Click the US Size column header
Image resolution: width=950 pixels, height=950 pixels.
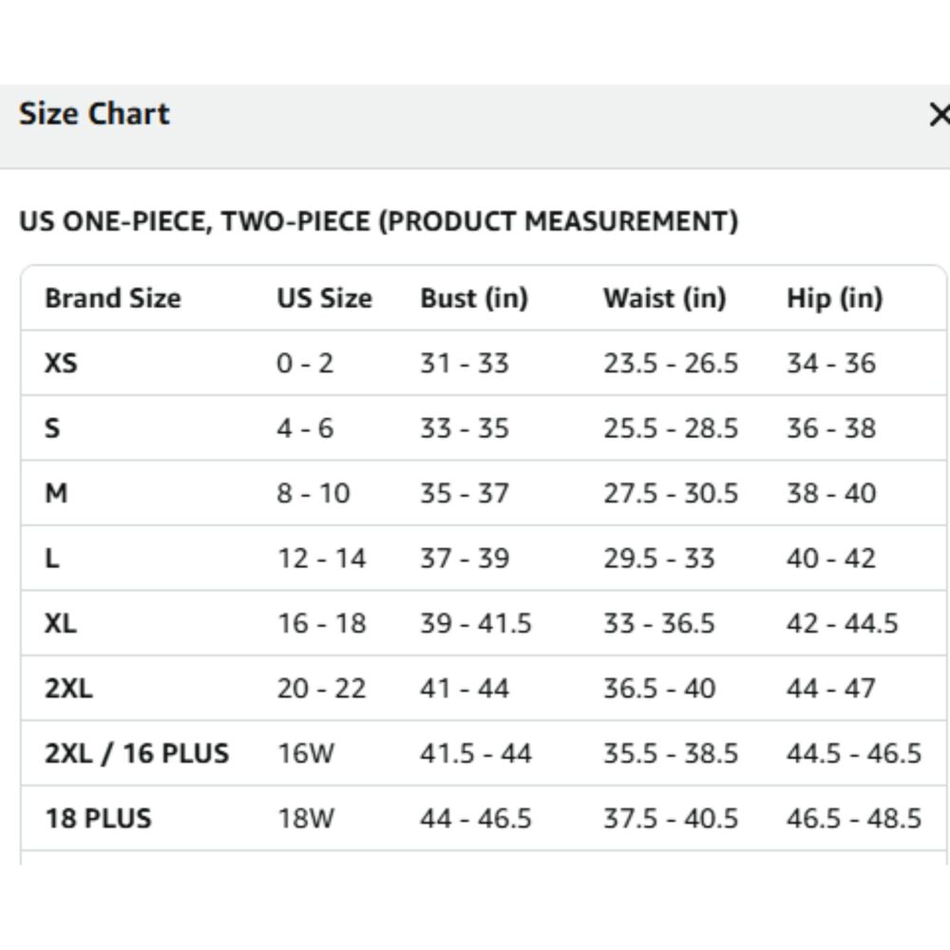point(324,298)
